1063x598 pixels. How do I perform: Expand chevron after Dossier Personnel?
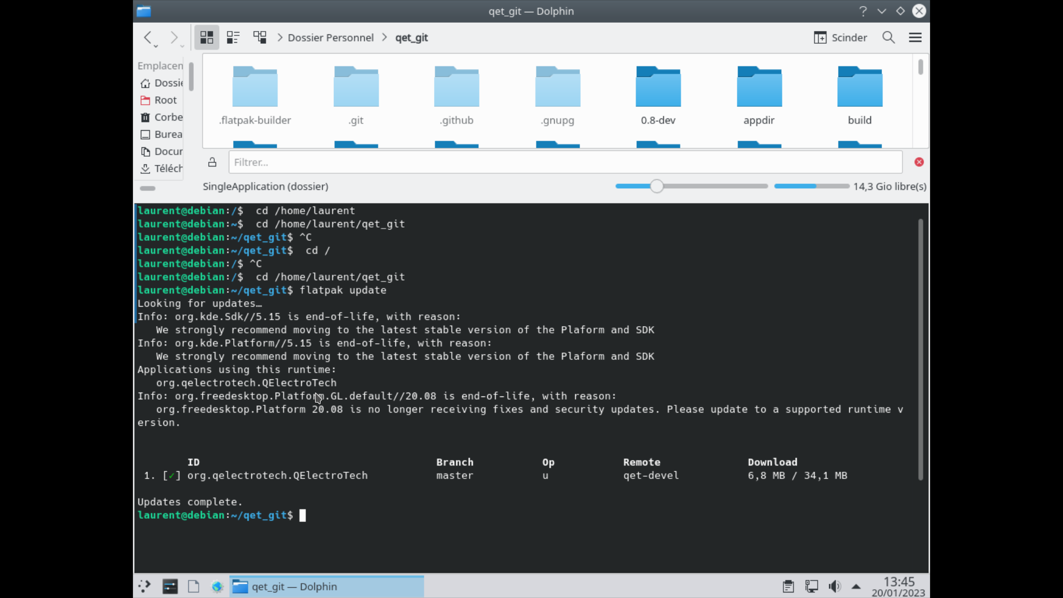[x=384, y=38]
